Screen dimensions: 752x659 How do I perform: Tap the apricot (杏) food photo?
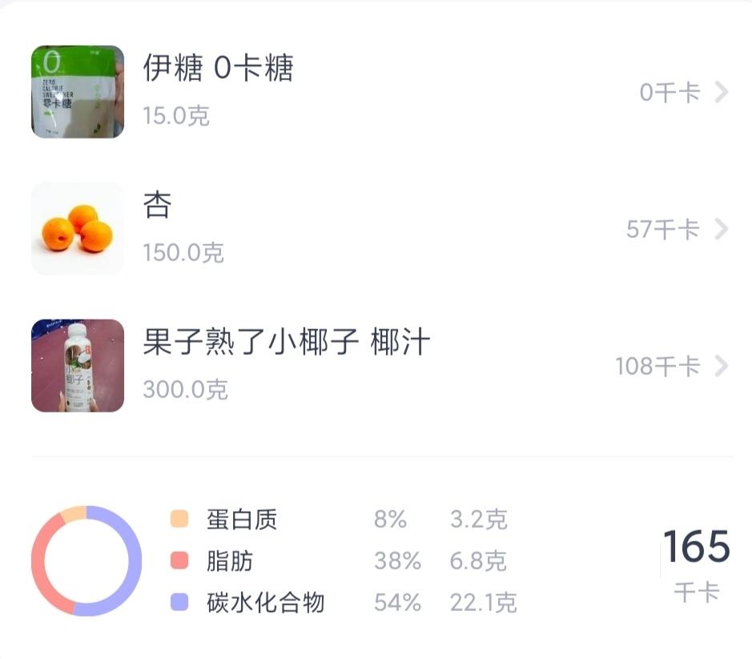pyautogui.click(x=76, y=229)
